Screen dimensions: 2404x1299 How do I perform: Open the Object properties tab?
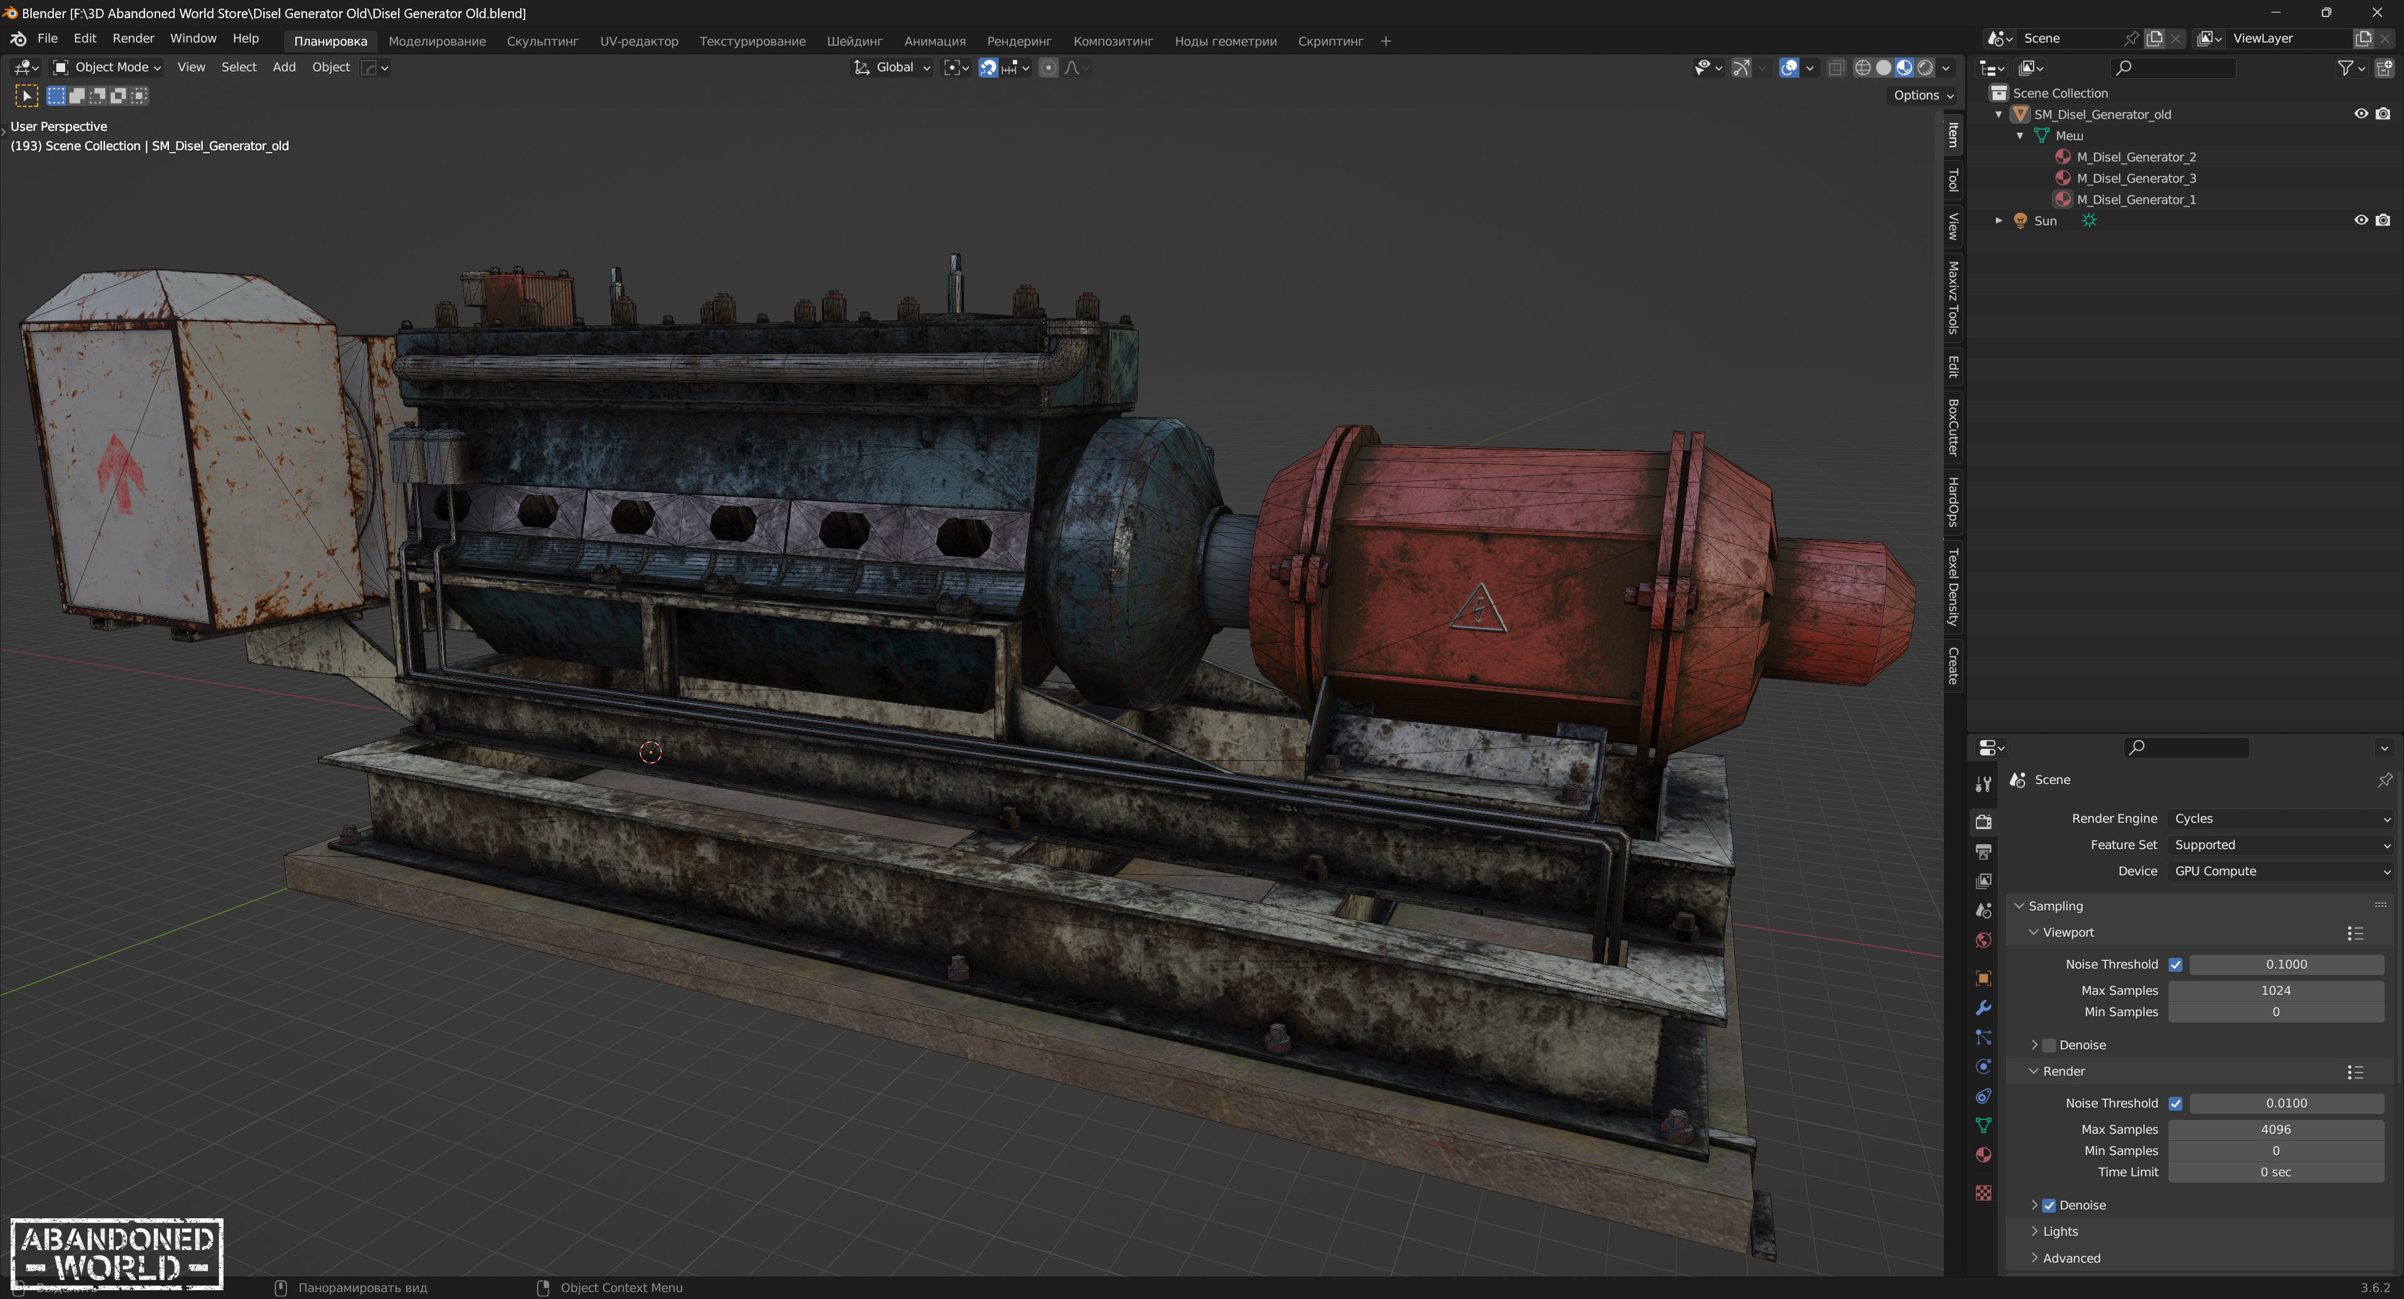coord(1983,978)
